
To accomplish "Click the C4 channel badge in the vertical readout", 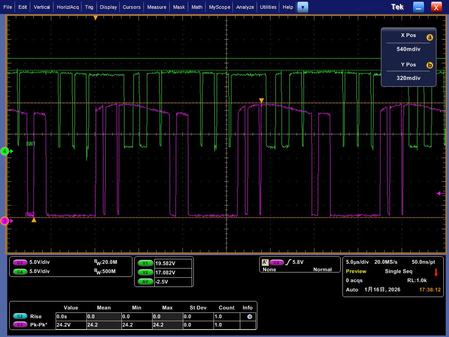I will click(20, 272).
